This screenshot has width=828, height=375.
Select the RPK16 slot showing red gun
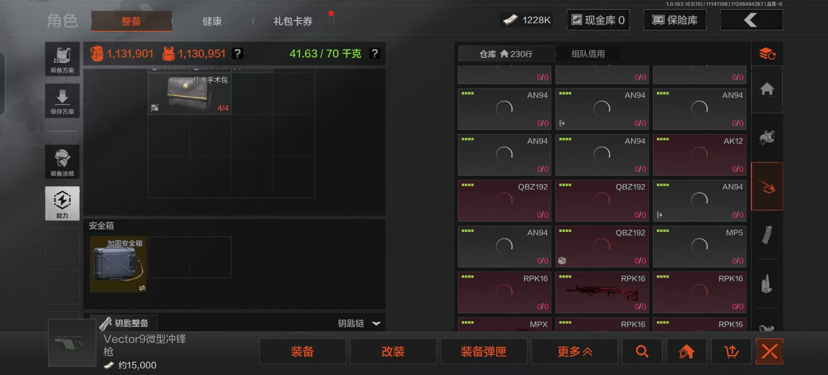pyautogui.click(x=602, y=292)
